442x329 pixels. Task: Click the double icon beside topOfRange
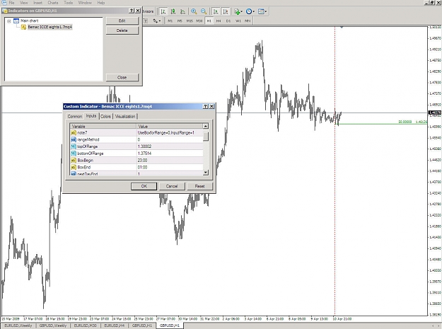click(x=74, y=146)
